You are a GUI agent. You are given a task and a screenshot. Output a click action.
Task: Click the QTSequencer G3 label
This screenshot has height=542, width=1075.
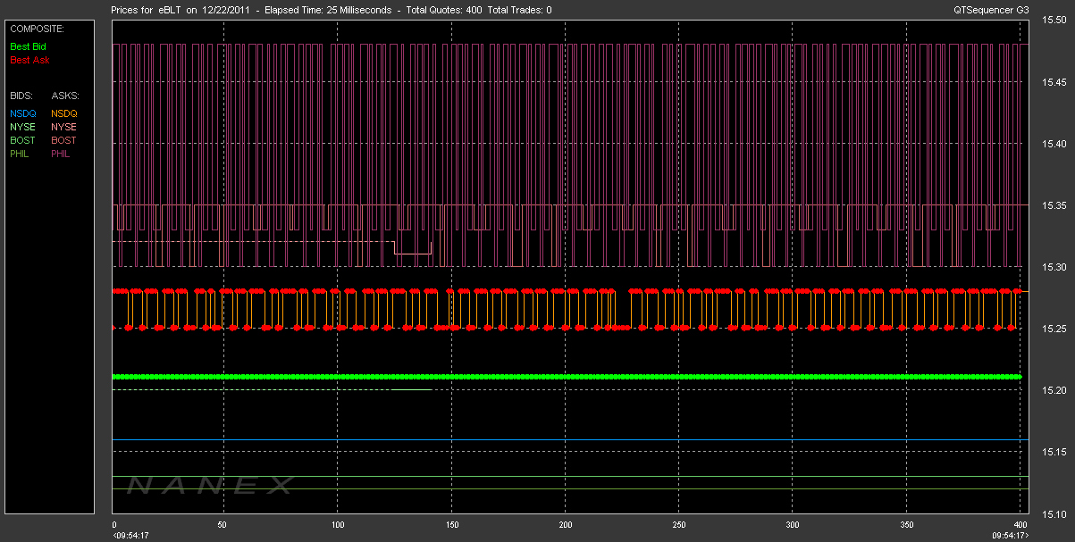coord(991,10)
